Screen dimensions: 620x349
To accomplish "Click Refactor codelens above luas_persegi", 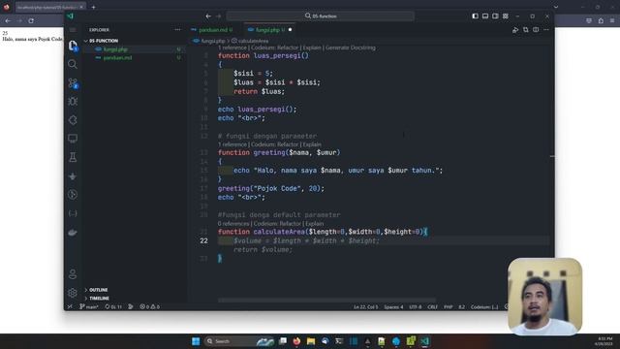I will click(x=288, y=48).
